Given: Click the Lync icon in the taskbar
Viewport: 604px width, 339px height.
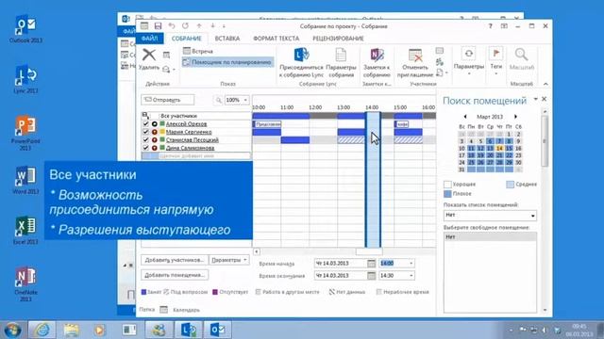Looking at the screenshot, I should tap(189, 330).
